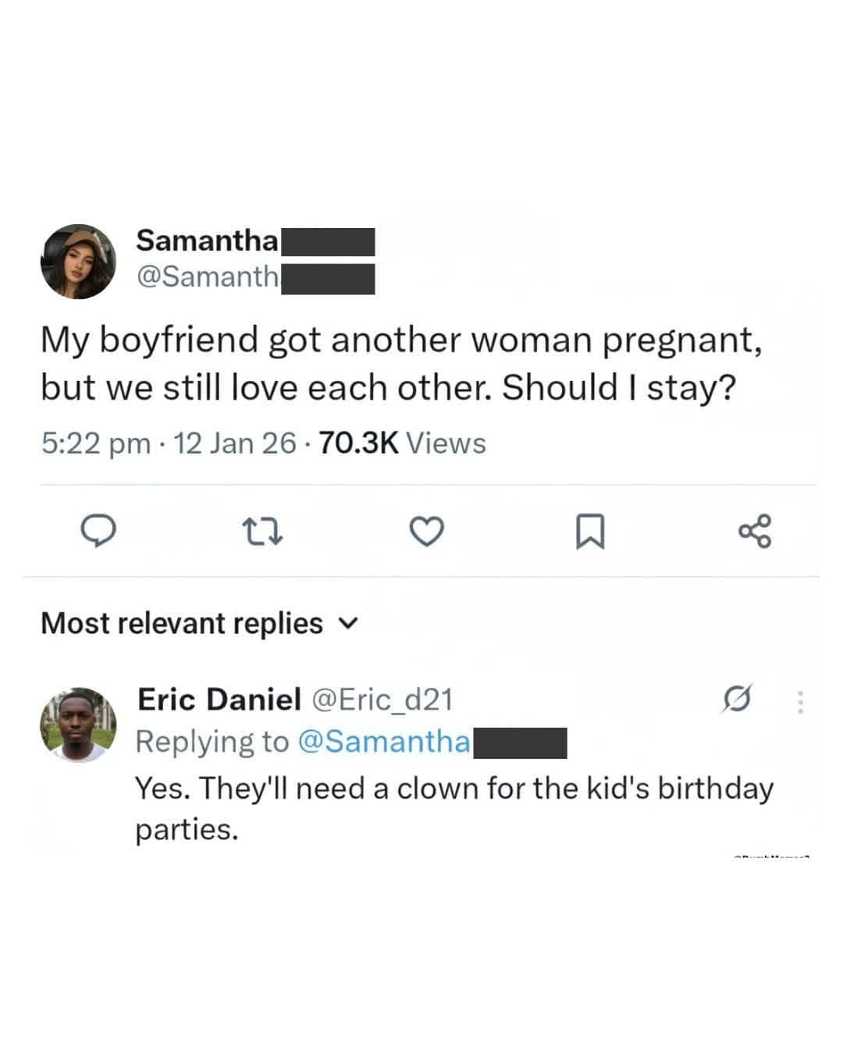Like Samantha's tweet with the heart
This screenshot has width=843, height=1054.
[427, 532]
